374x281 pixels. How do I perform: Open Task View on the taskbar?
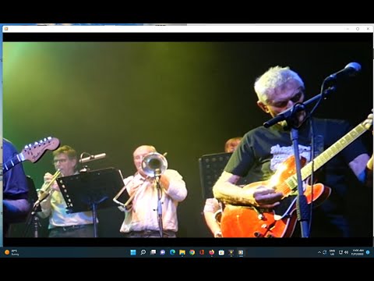[153, 252]
